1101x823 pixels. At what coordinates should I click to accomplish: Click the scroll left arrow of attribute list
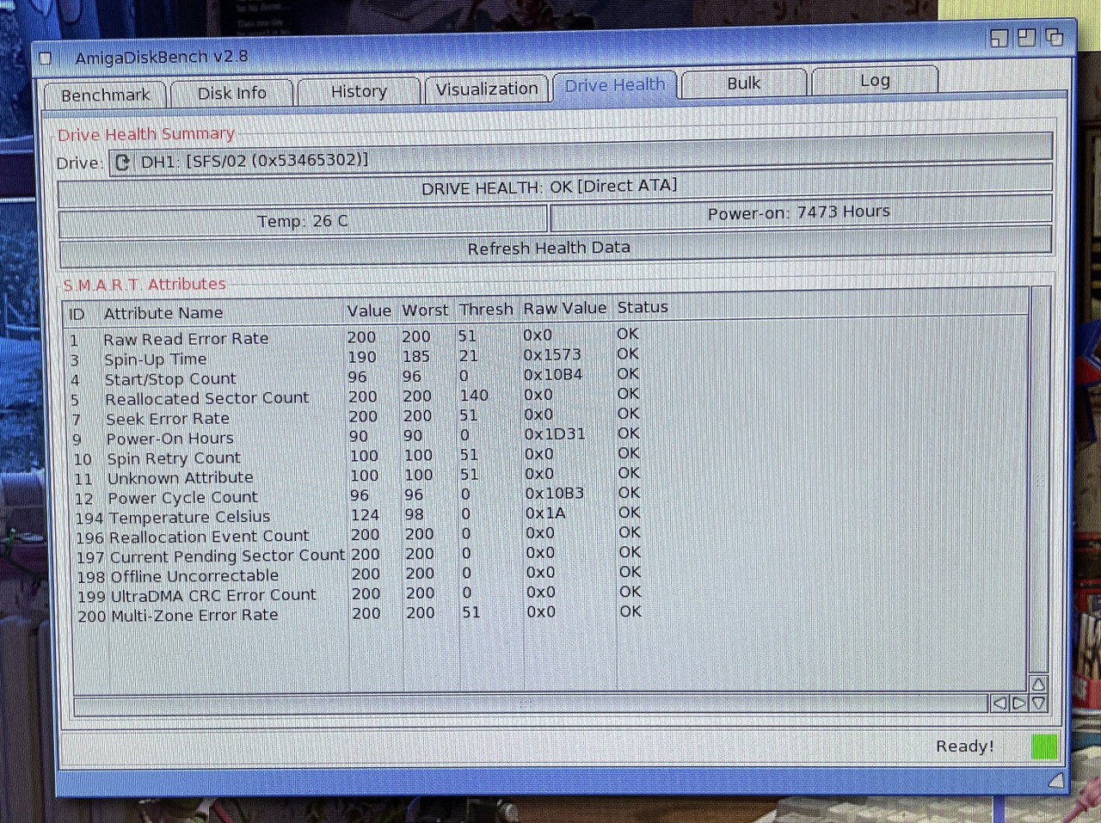tap(1000, 703)
